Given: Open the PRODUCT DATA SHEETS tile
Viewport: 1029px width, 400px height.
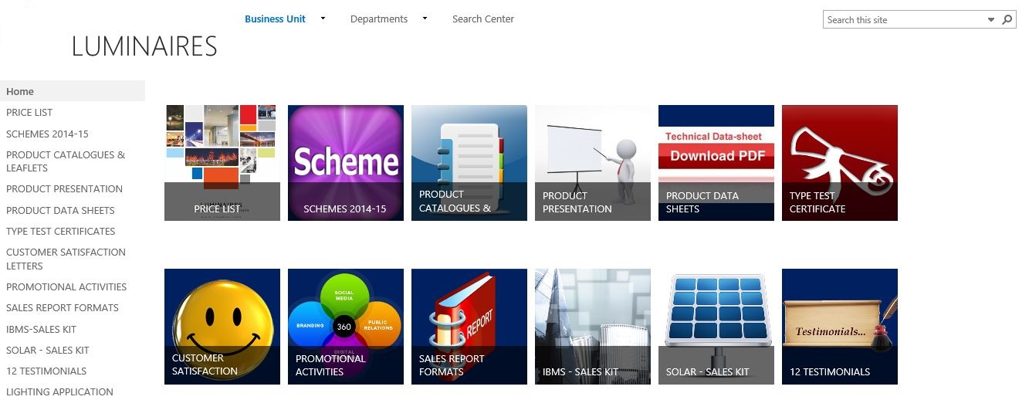Looking at the screenshot, I should point(716,163).
